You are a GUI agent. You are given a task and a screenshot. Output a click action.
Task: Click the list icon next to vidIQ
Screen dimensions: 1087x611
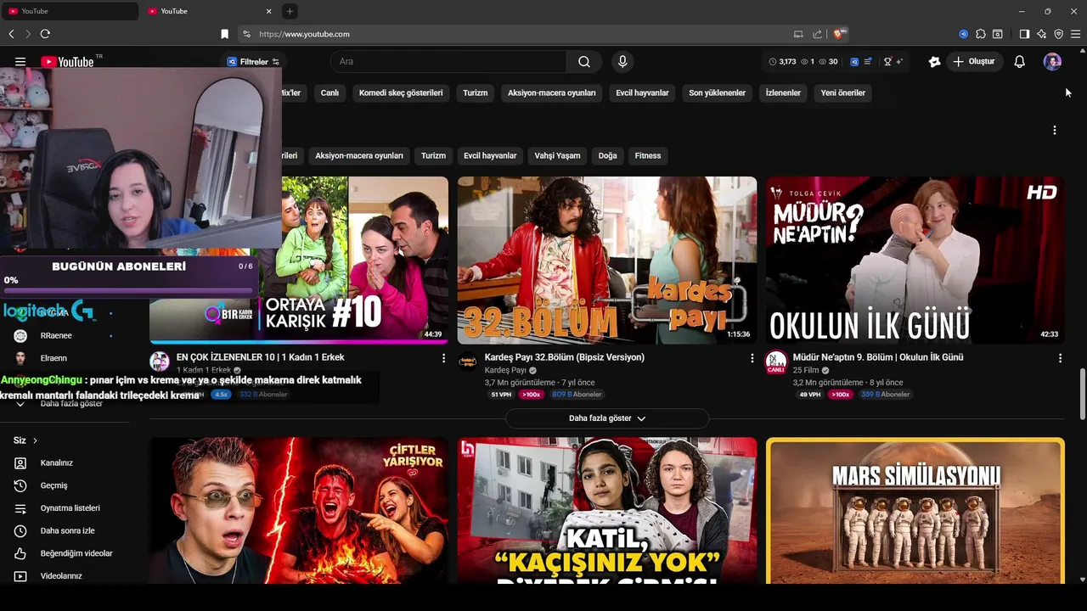868,62
